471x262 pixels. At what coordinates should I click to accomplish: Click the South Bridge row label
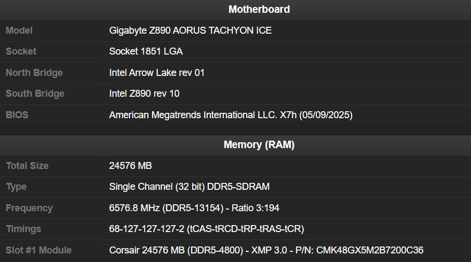click(35, 94)
